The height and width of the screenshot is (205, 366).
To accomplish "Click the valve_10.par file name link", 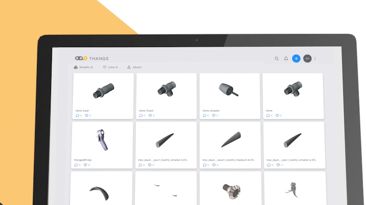I will pyautogui.click(x=146, y=110).
